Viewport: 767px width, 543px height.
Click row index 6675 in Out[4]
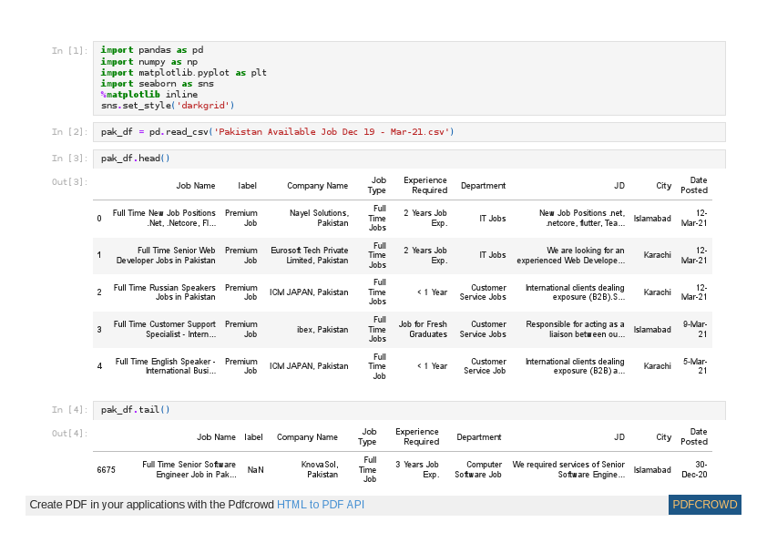tap(107, 470)
